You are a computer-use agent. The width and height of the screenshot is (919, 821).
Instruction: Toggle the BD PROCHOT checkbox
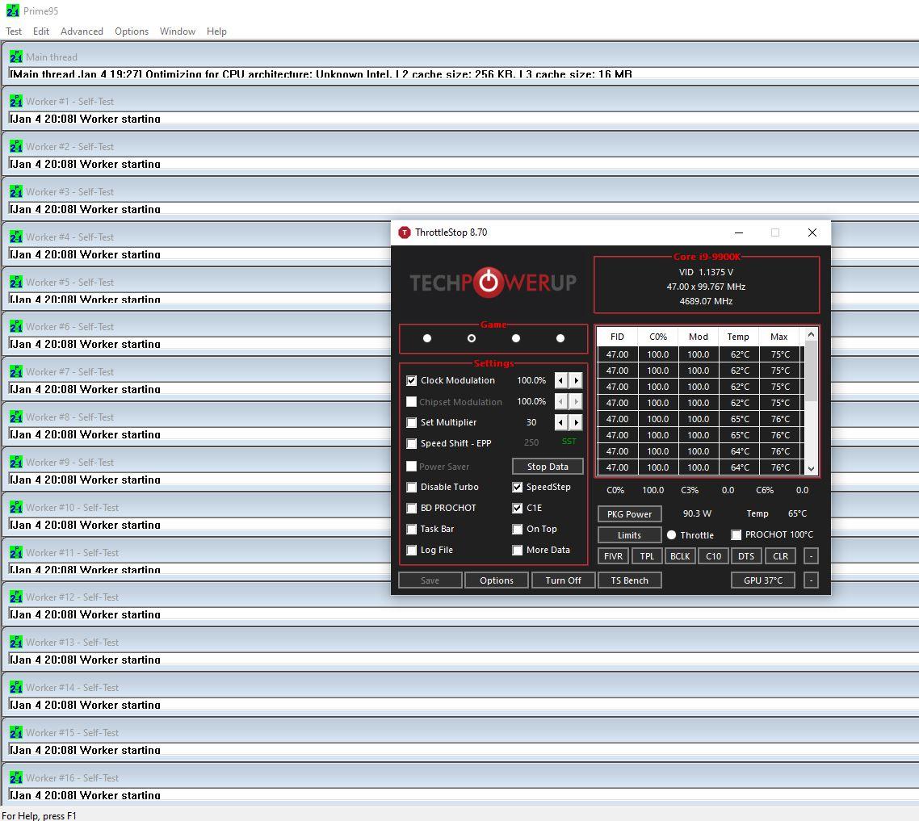coord(412,509)
